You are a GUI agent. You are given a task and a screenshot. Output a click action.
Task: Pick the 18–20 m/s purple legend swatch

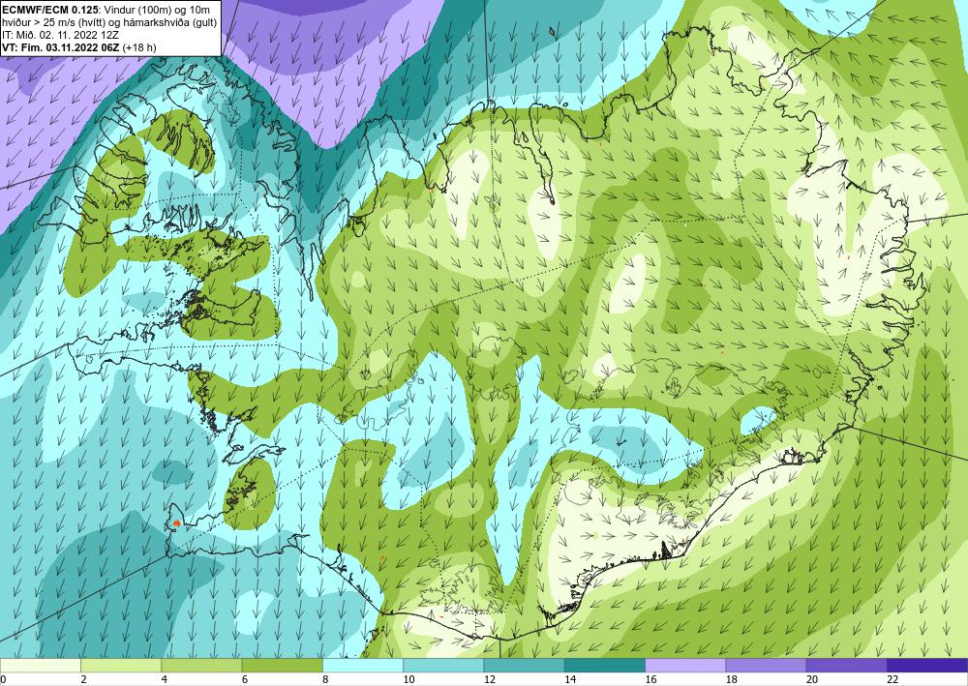pyautogui.click(x=766, y=666)
